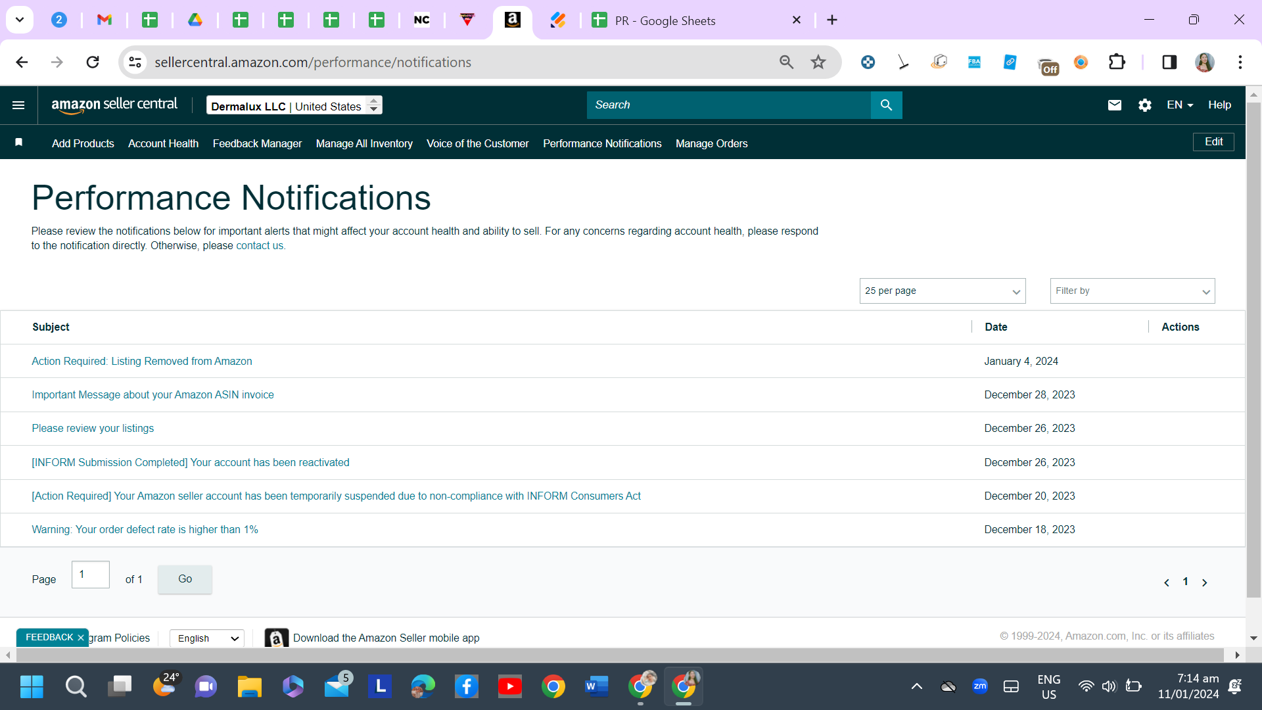Go to previous page arrow
This screenshot has width=1262, height=710.
tap(1167, 582)
